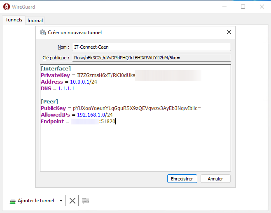
Task: Click the remove tunnel X icon
Action: point(72,201)
